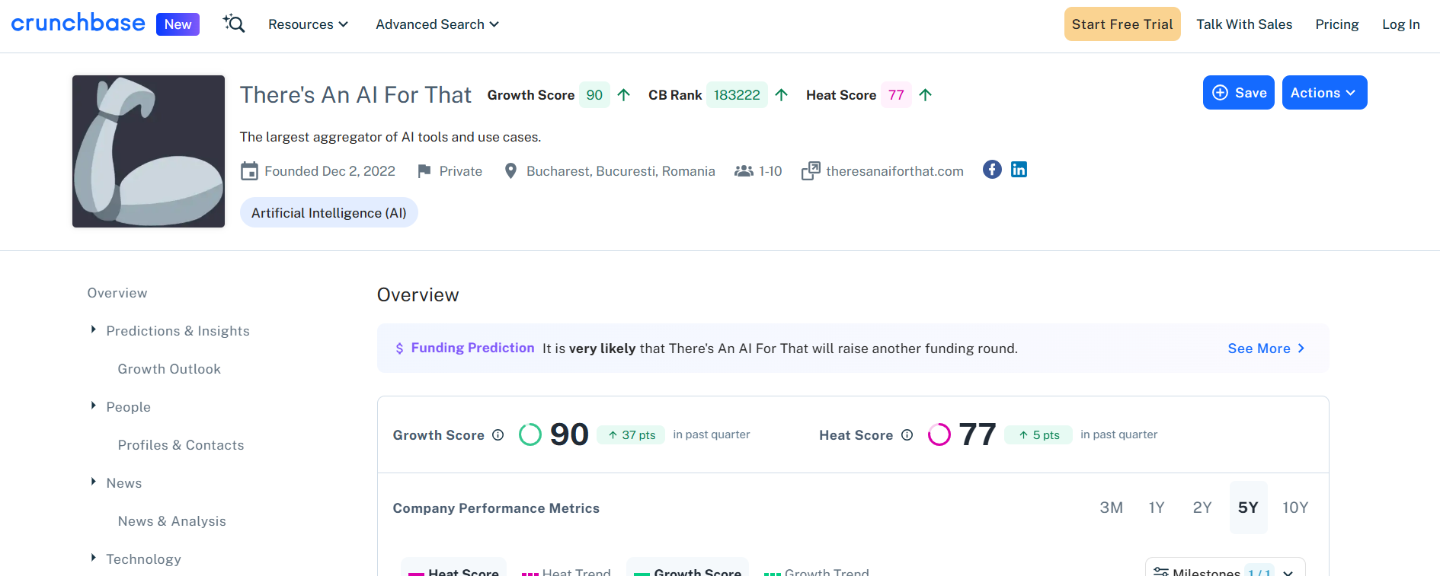
Task: Expand Predictions & Insights section arrow
Action: [x=94, y=329]
